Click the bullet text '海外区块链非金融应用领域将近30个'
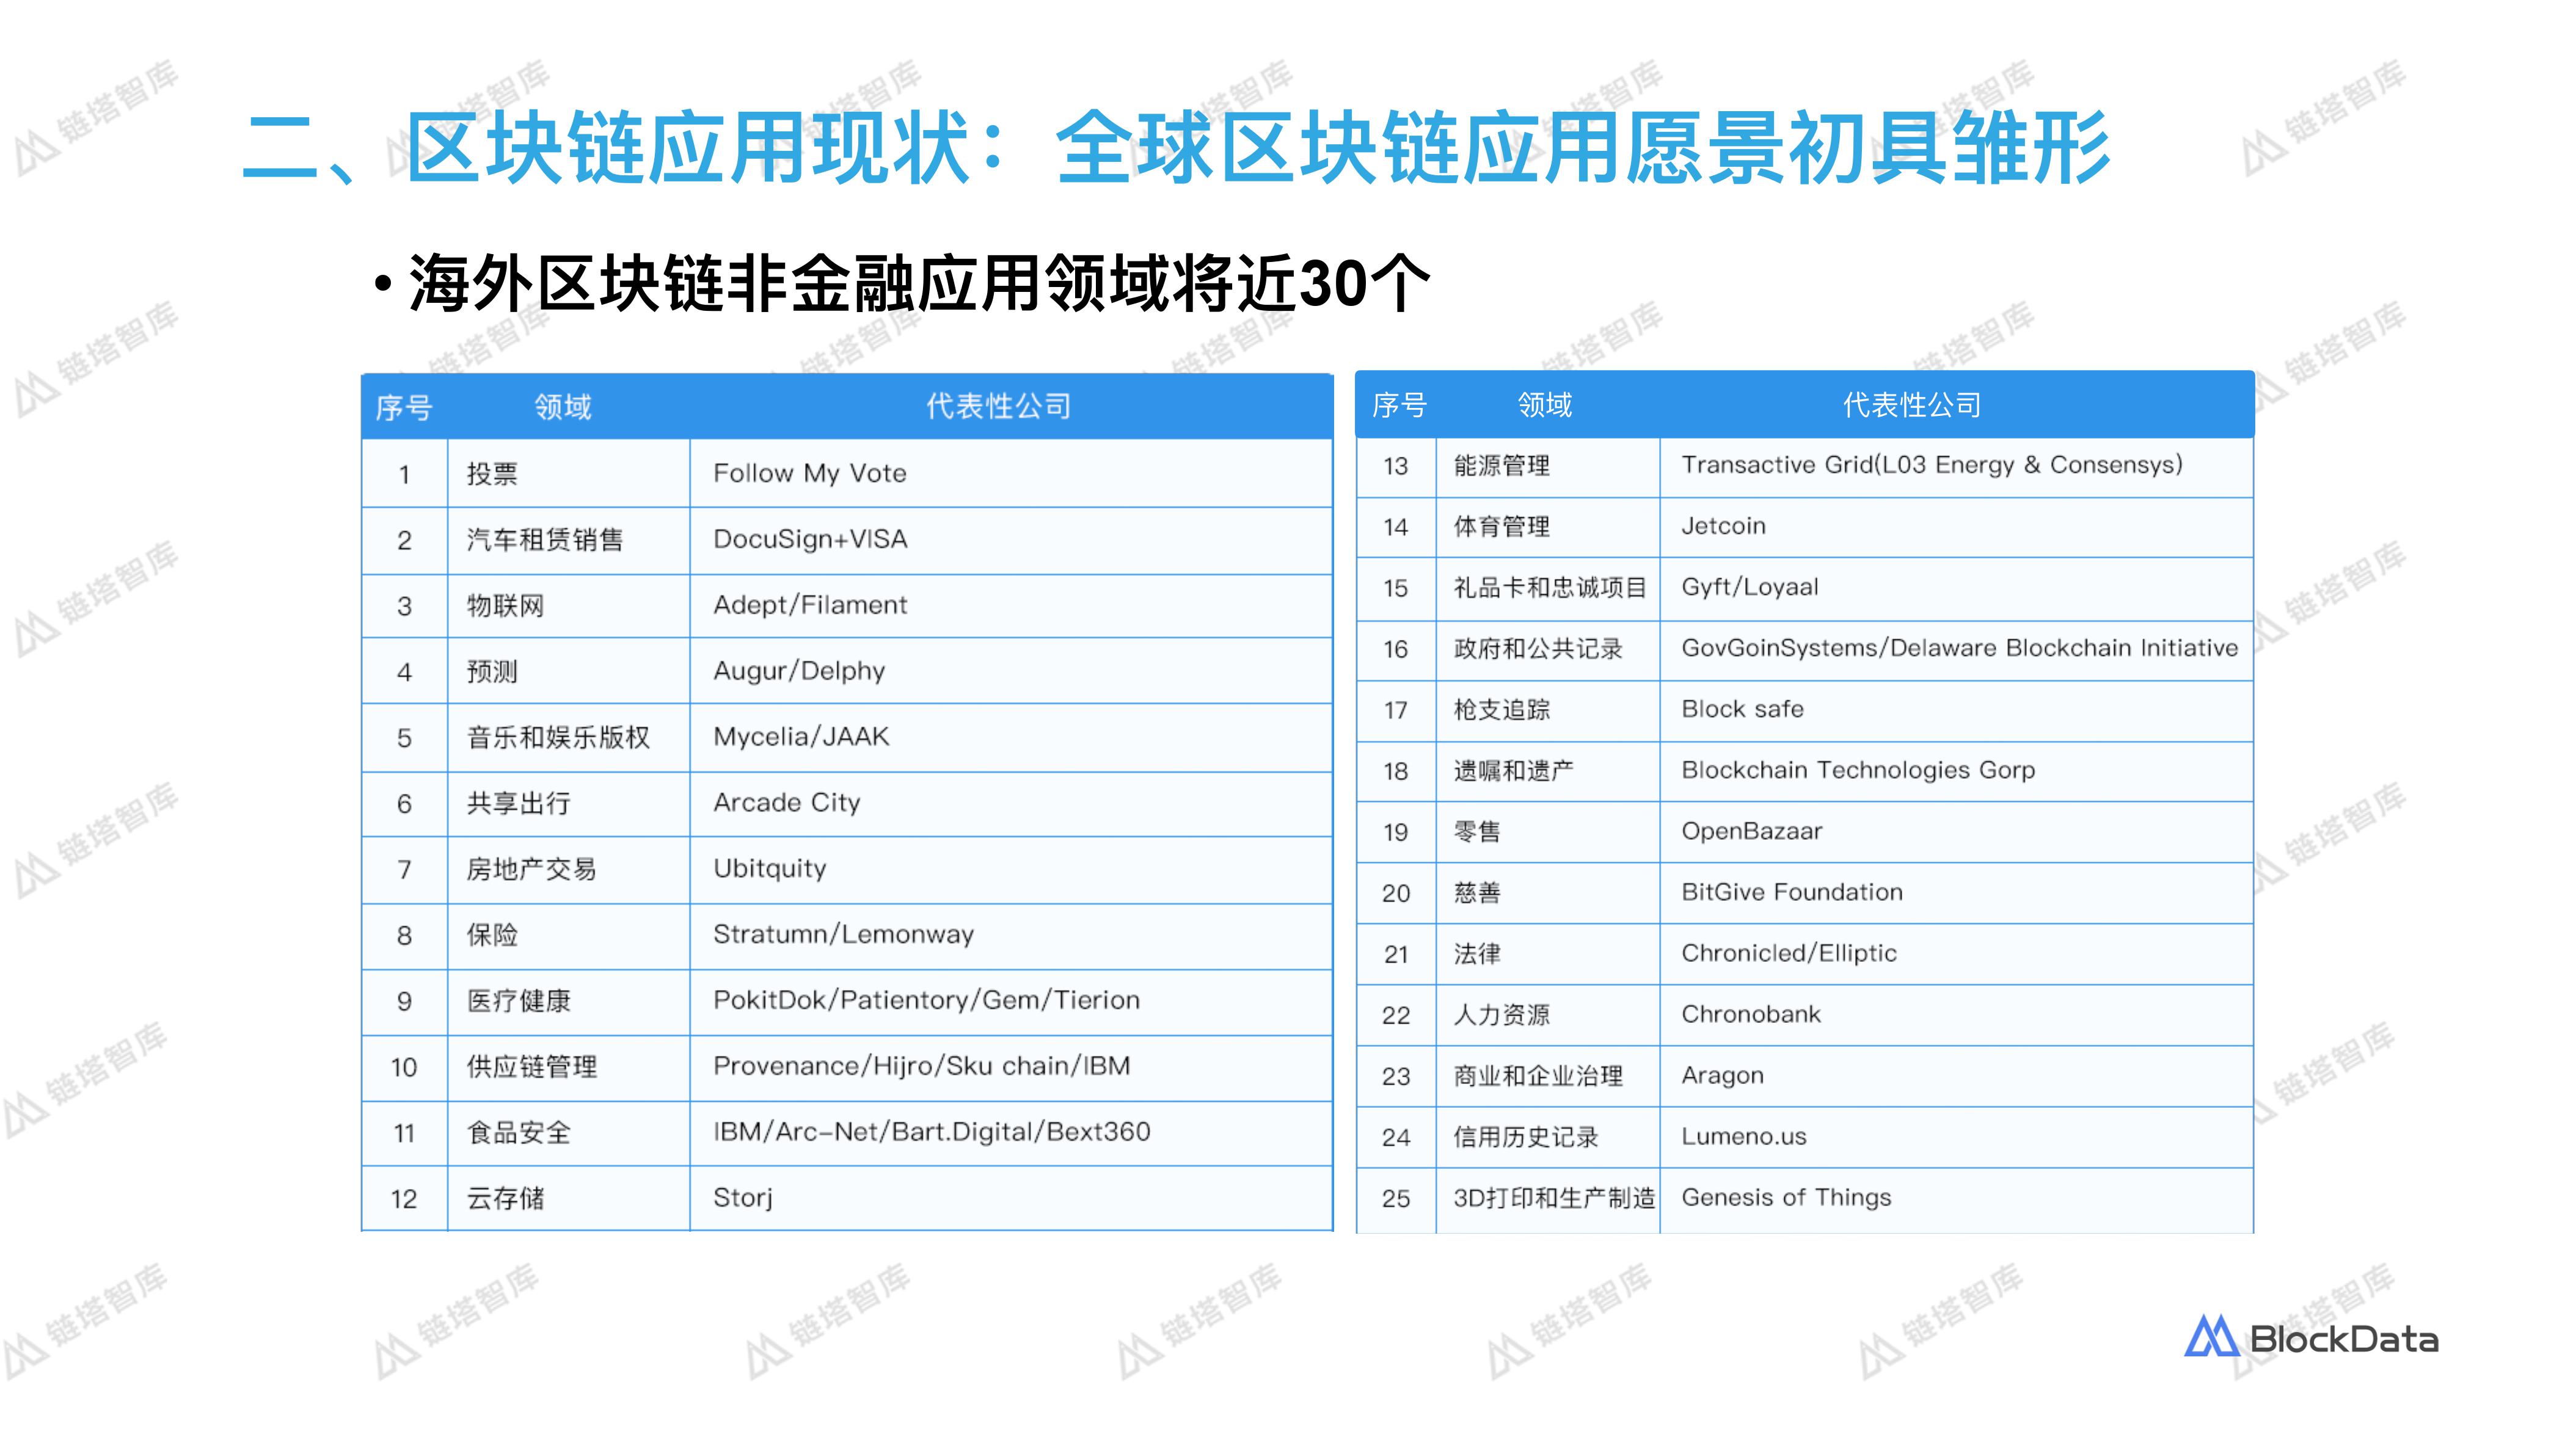2576x1448 pixels. point(920,283)
